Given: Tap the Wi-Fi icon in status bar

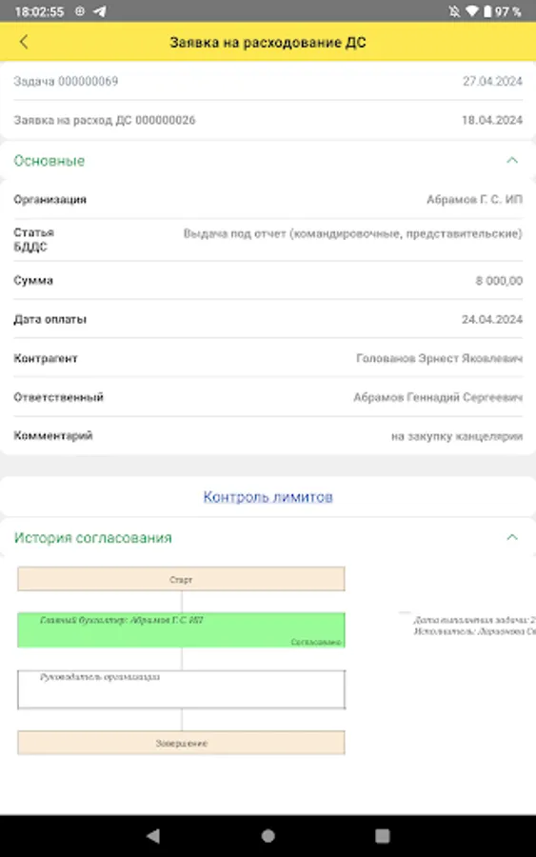Looking at the screenshot, I should [471, 11].
